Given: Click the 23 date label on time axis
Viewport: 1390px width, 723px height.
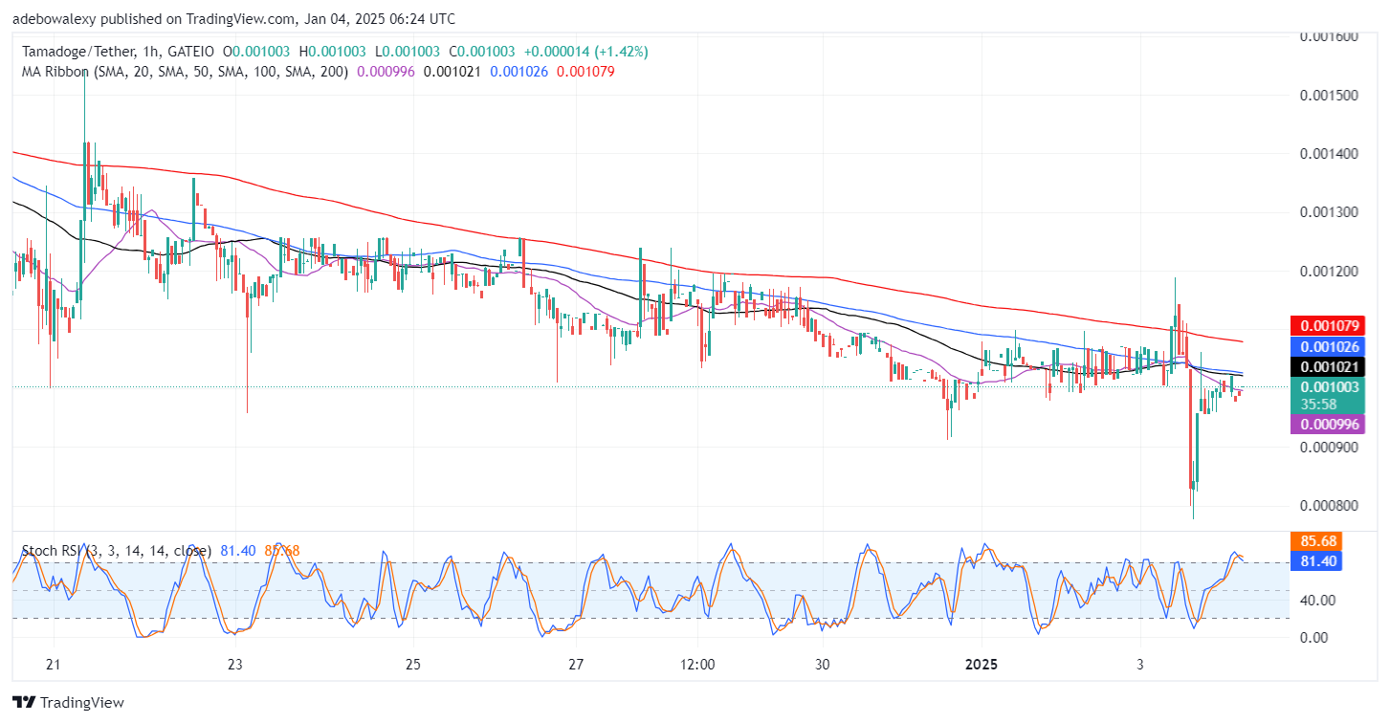Looking at the screenshot, I should click(237, 665).
